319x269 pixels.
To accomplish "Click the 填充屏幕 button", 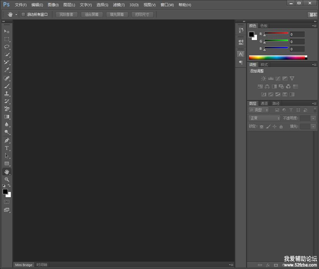I will (x=117, y=14).
